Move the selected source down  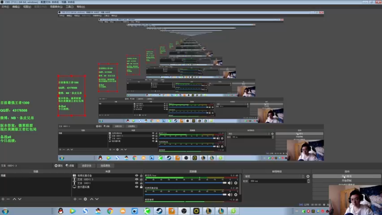[97, 199]
